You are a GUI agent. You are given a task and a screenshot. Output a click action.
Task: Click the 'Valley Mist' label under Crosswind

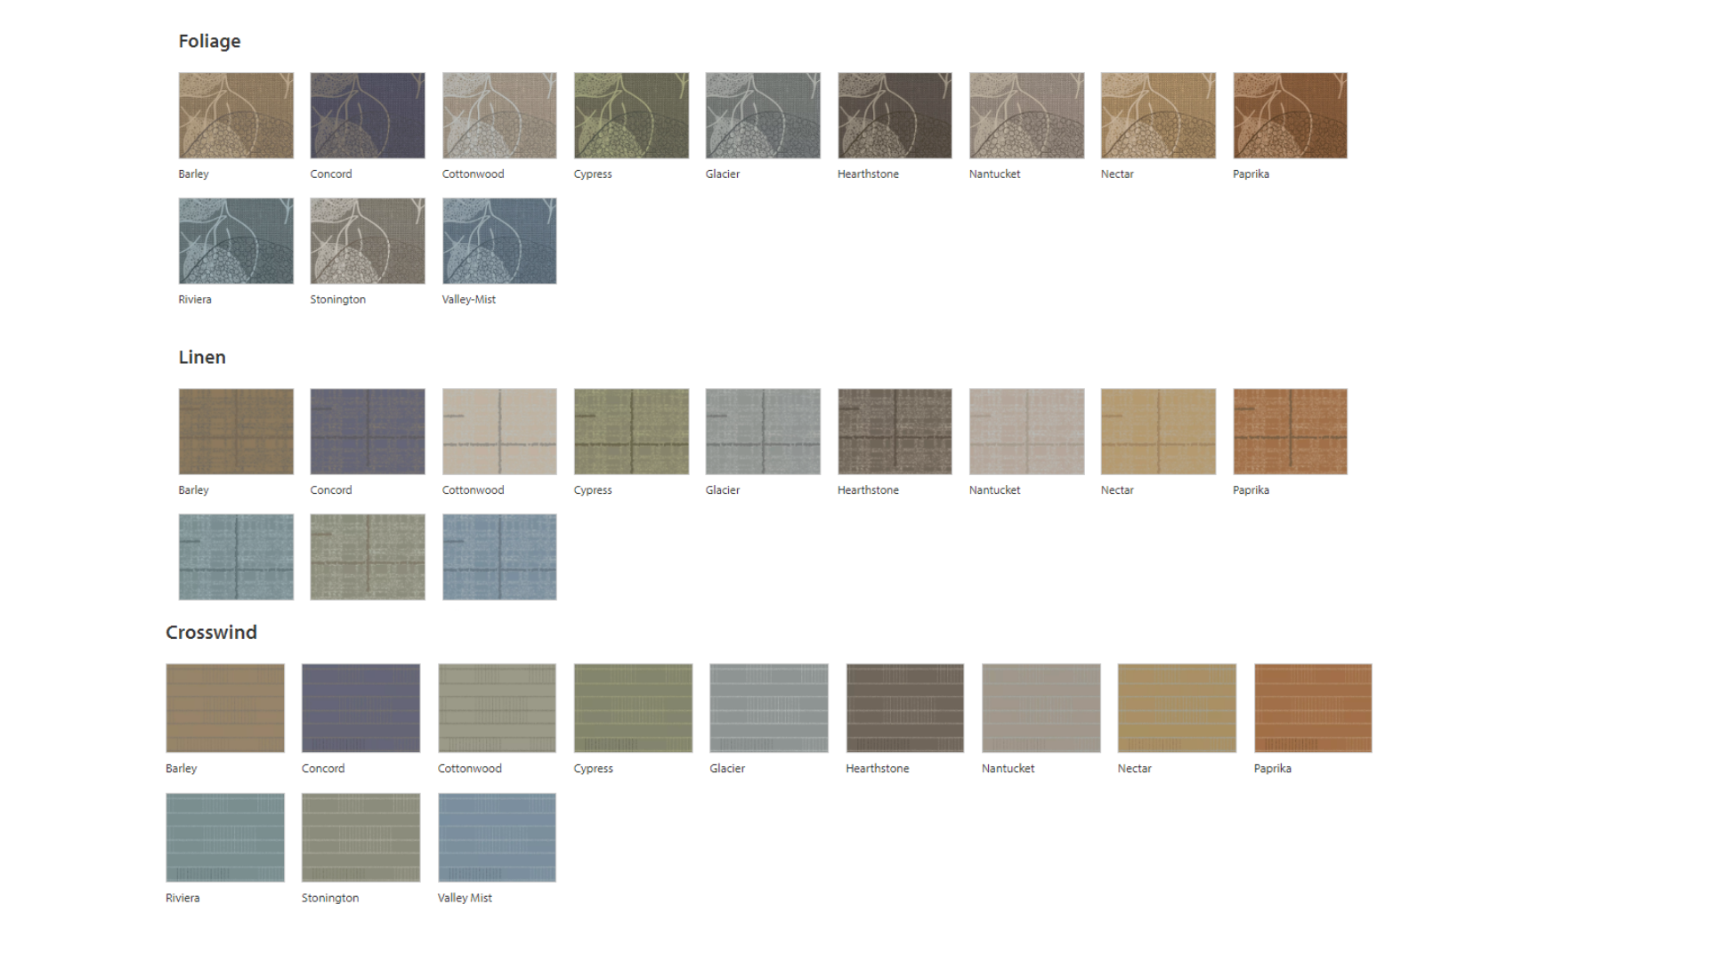pos(465,898)
